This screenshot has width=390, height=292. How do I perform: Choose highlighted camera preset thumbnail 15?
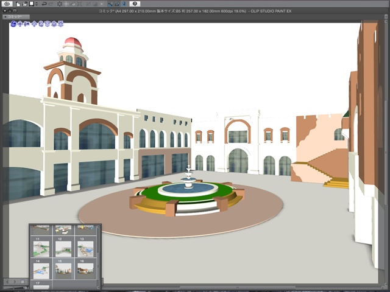pyautogui.click(x=63, y=269)
